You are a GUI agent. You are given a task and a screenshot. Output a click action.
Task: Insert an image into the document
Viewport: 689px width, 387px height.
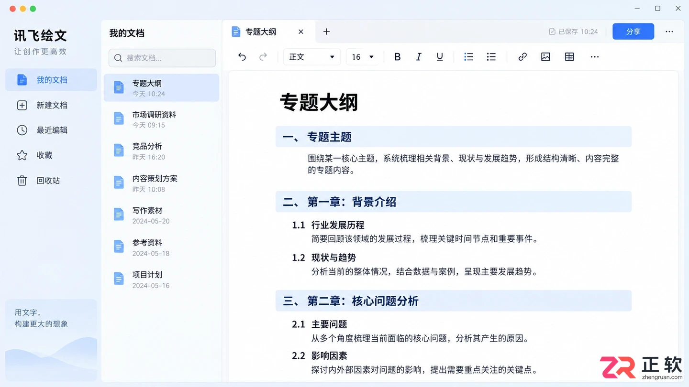tap(545, 57)
